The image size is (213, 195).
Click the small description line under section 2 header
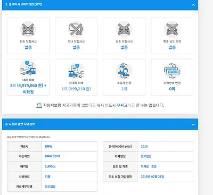click(x=29, y=137)
